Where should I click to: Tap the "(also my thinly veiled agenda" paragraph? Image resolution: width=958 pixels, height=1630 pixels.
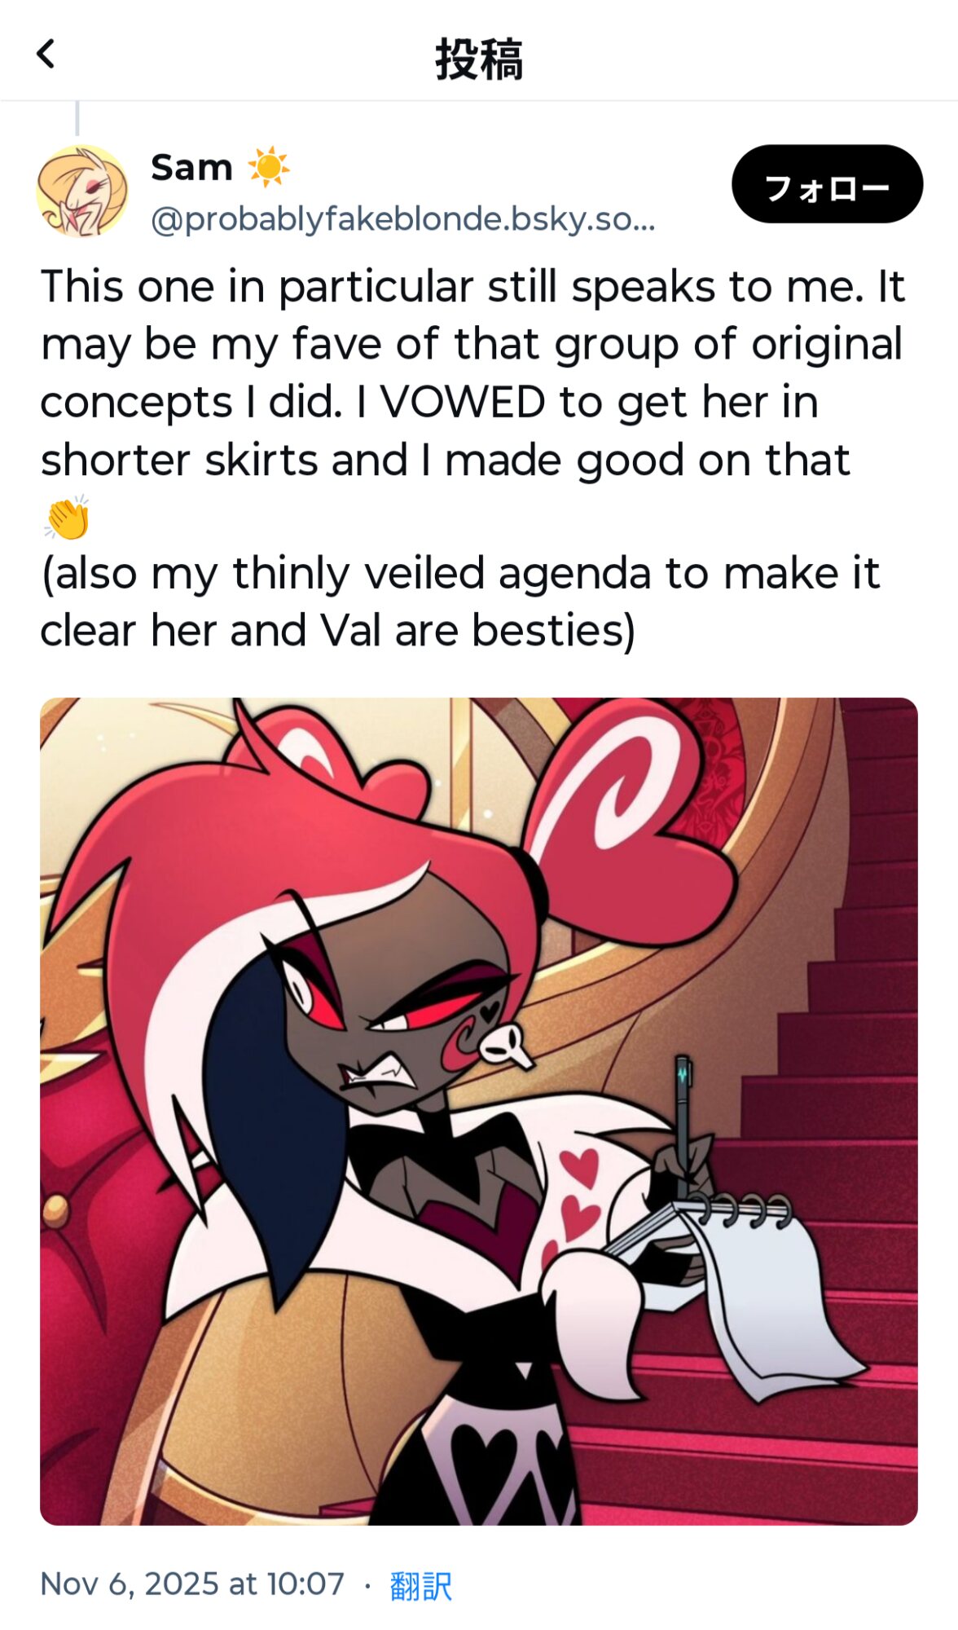[x=460, y=601]
